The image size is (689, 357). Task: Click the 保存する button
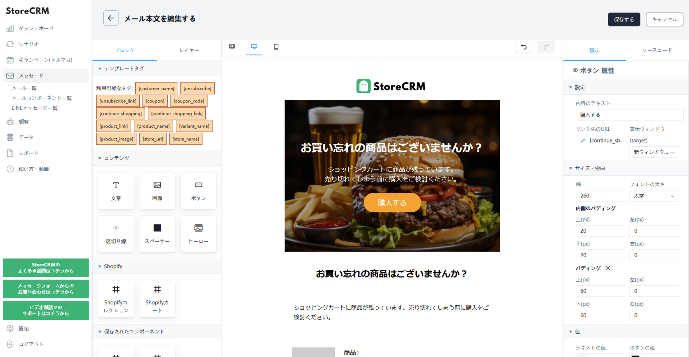pyautogui.click(x=624, y=19)
